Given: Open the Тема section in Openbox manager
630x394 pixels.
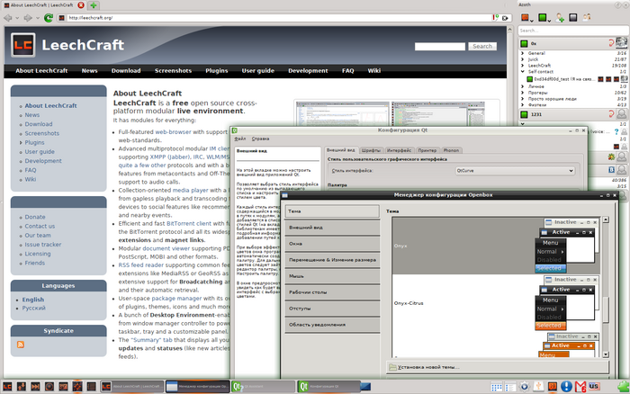Looking at the screenshot, I should pyautogui.click(x=332, y=211).
